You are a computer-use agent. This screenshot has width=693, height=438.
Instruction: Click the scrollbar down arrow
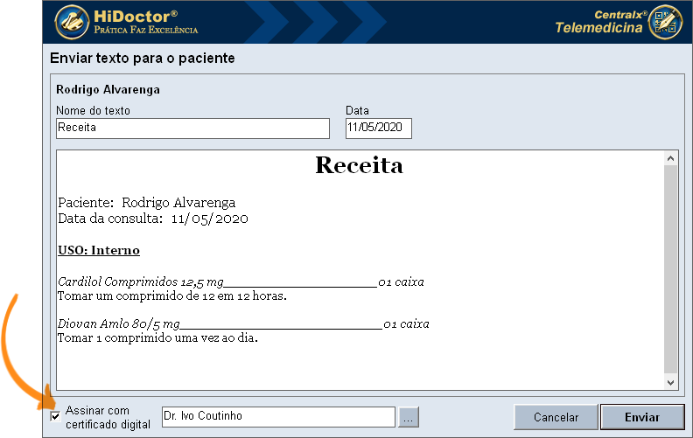(670, 382)
